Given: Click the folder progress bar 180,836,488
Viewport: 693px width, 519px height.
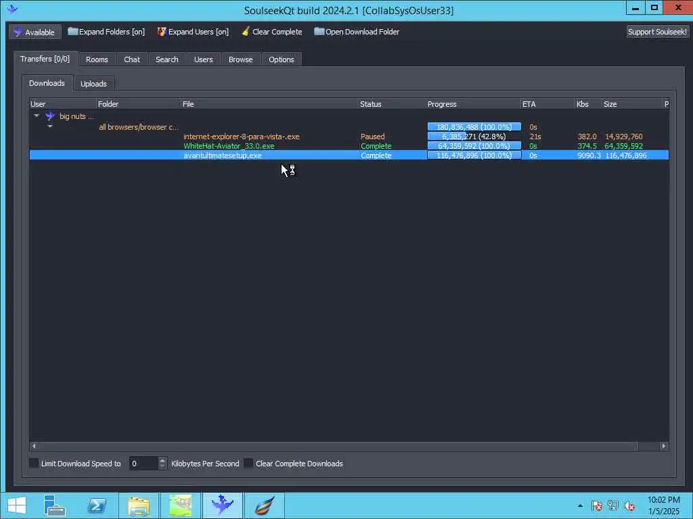Looking at the screenshot, I should (x=474, y=126).
